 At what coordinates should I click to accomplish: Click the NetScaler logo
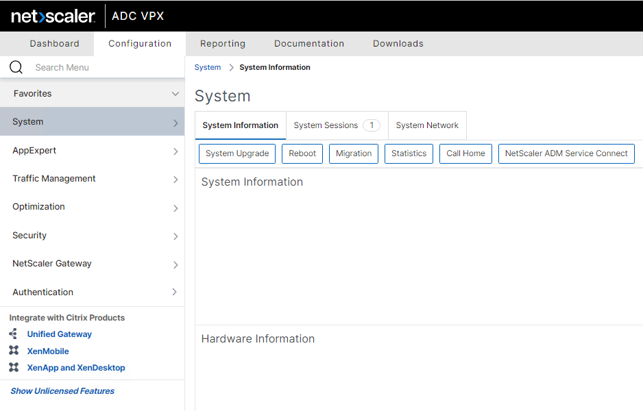[x=53, y=16]
